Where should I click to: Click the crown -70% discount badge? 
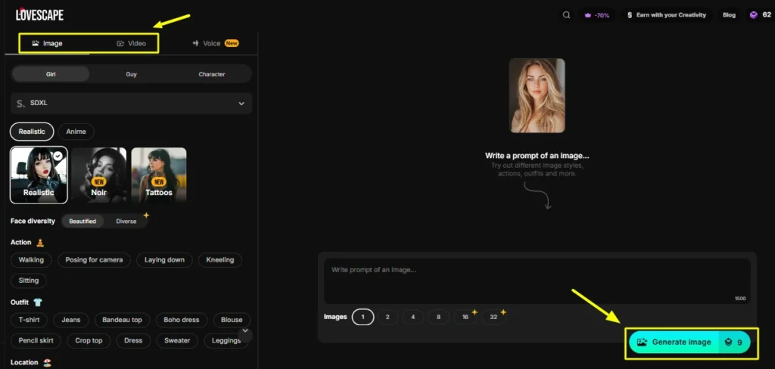click(596, 15)
